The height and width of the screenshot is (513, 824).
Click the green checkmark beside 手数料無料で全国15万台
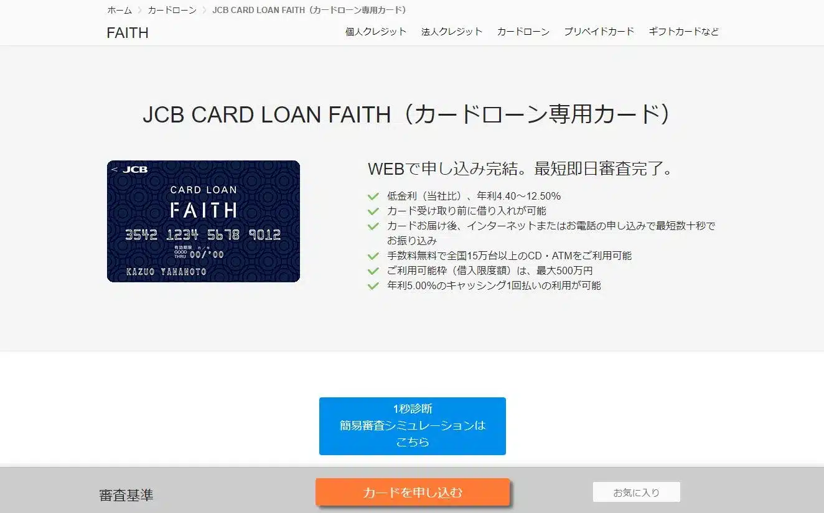[373, 256]
